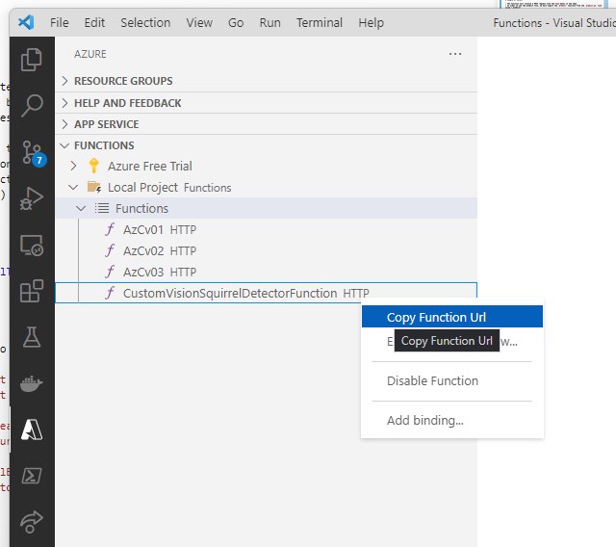Open the Selection menu
The width and height of the screenshot is (616, 547).
coord(145,22)
